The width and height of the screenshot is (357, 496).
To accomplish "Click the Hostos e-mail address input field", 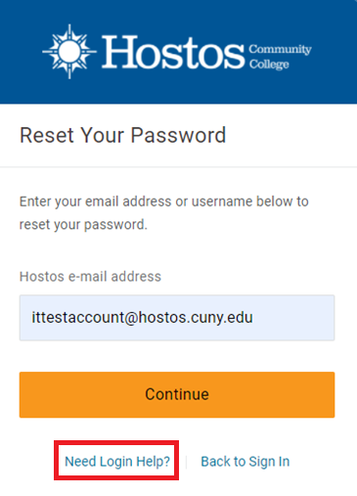I will (x=177, y=318).
